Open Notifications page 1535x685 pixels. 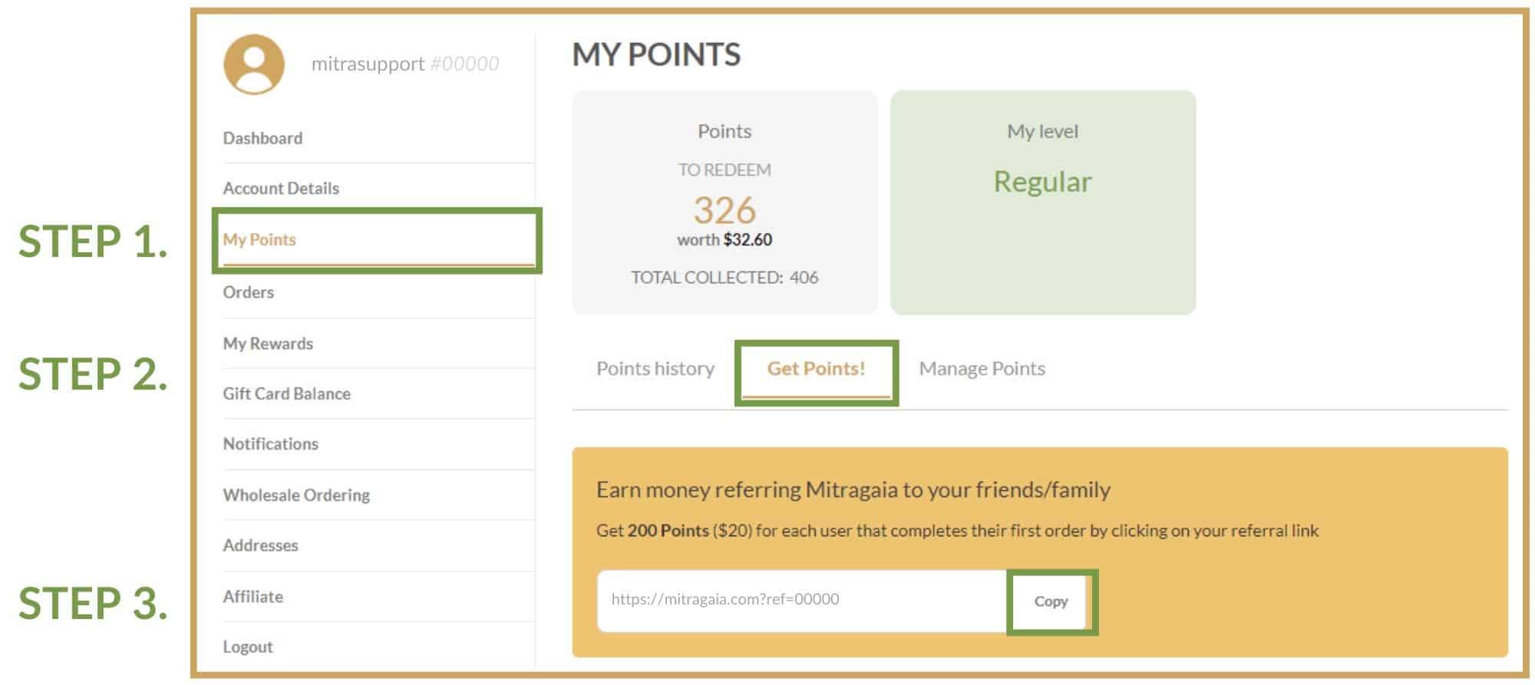[x=270, y=443]
